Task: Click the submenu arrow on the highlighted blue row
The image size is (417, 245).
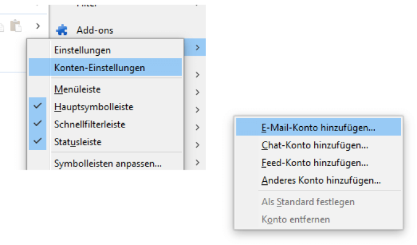Action: [197, 47]
